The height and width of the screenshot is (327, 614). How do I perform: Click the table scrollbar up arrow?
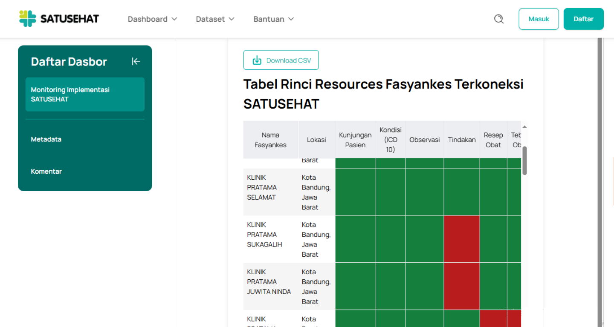[524, 127]
